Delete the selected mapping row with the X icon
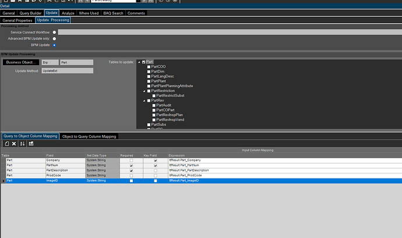The image size is (402, 238). pyautogui.click(x=14, y=144)
